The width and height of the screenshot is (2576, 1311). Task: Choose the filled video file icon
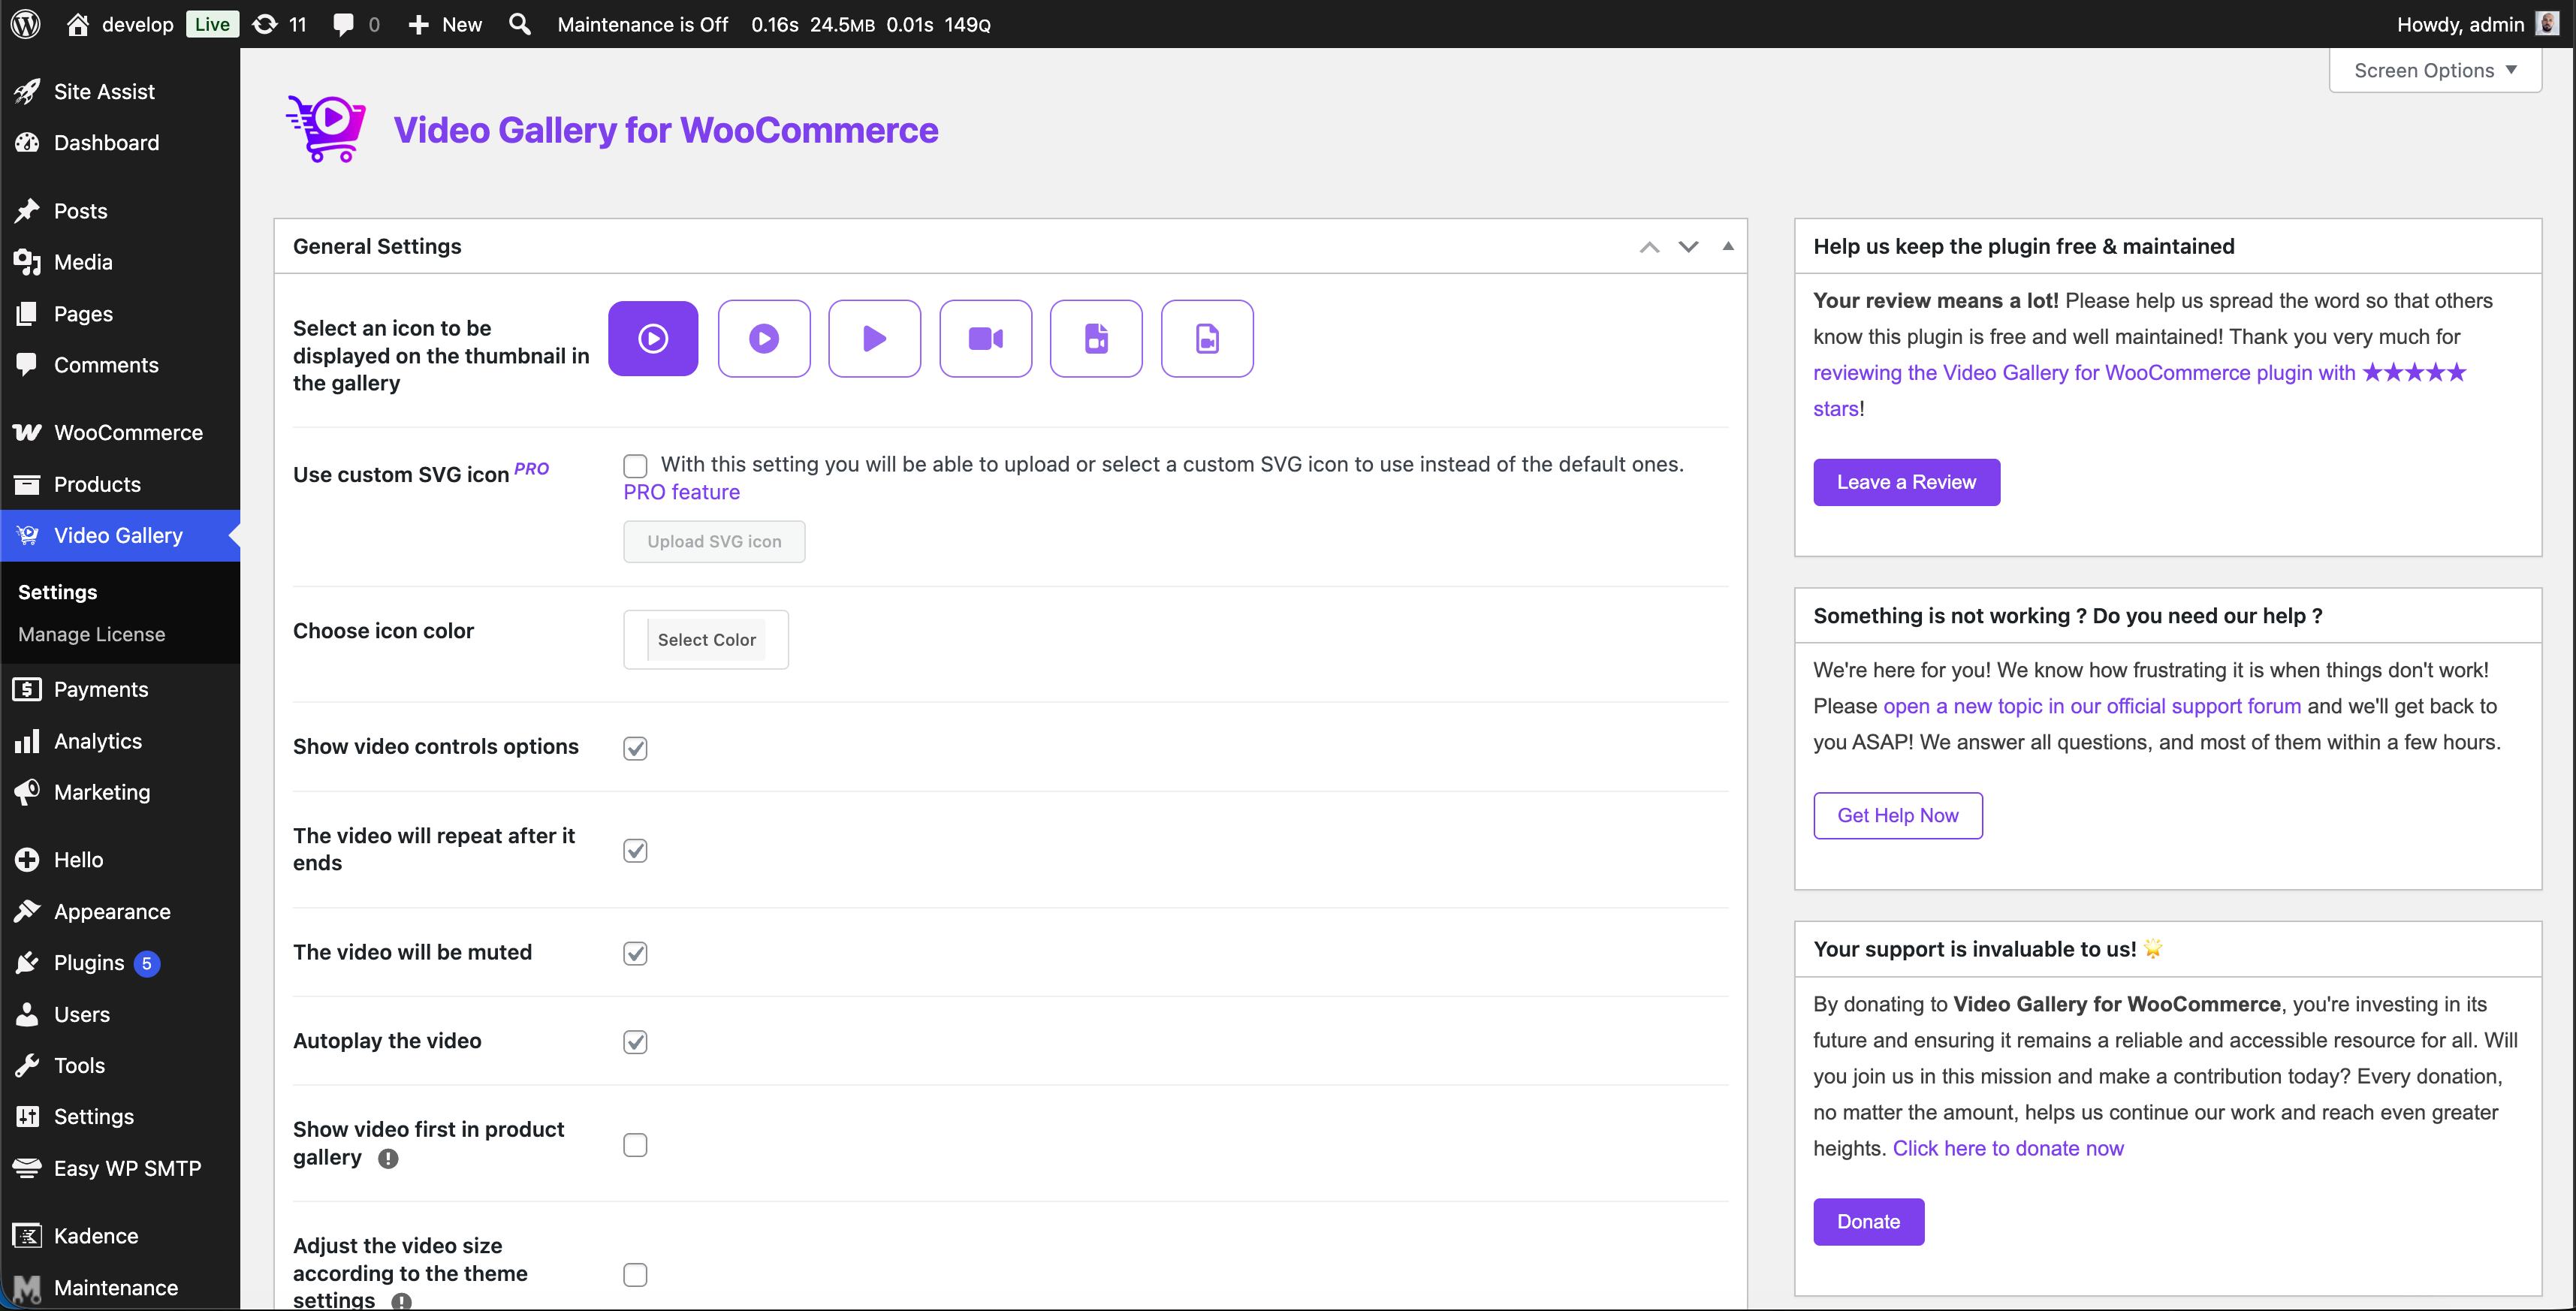[1096, 338]
